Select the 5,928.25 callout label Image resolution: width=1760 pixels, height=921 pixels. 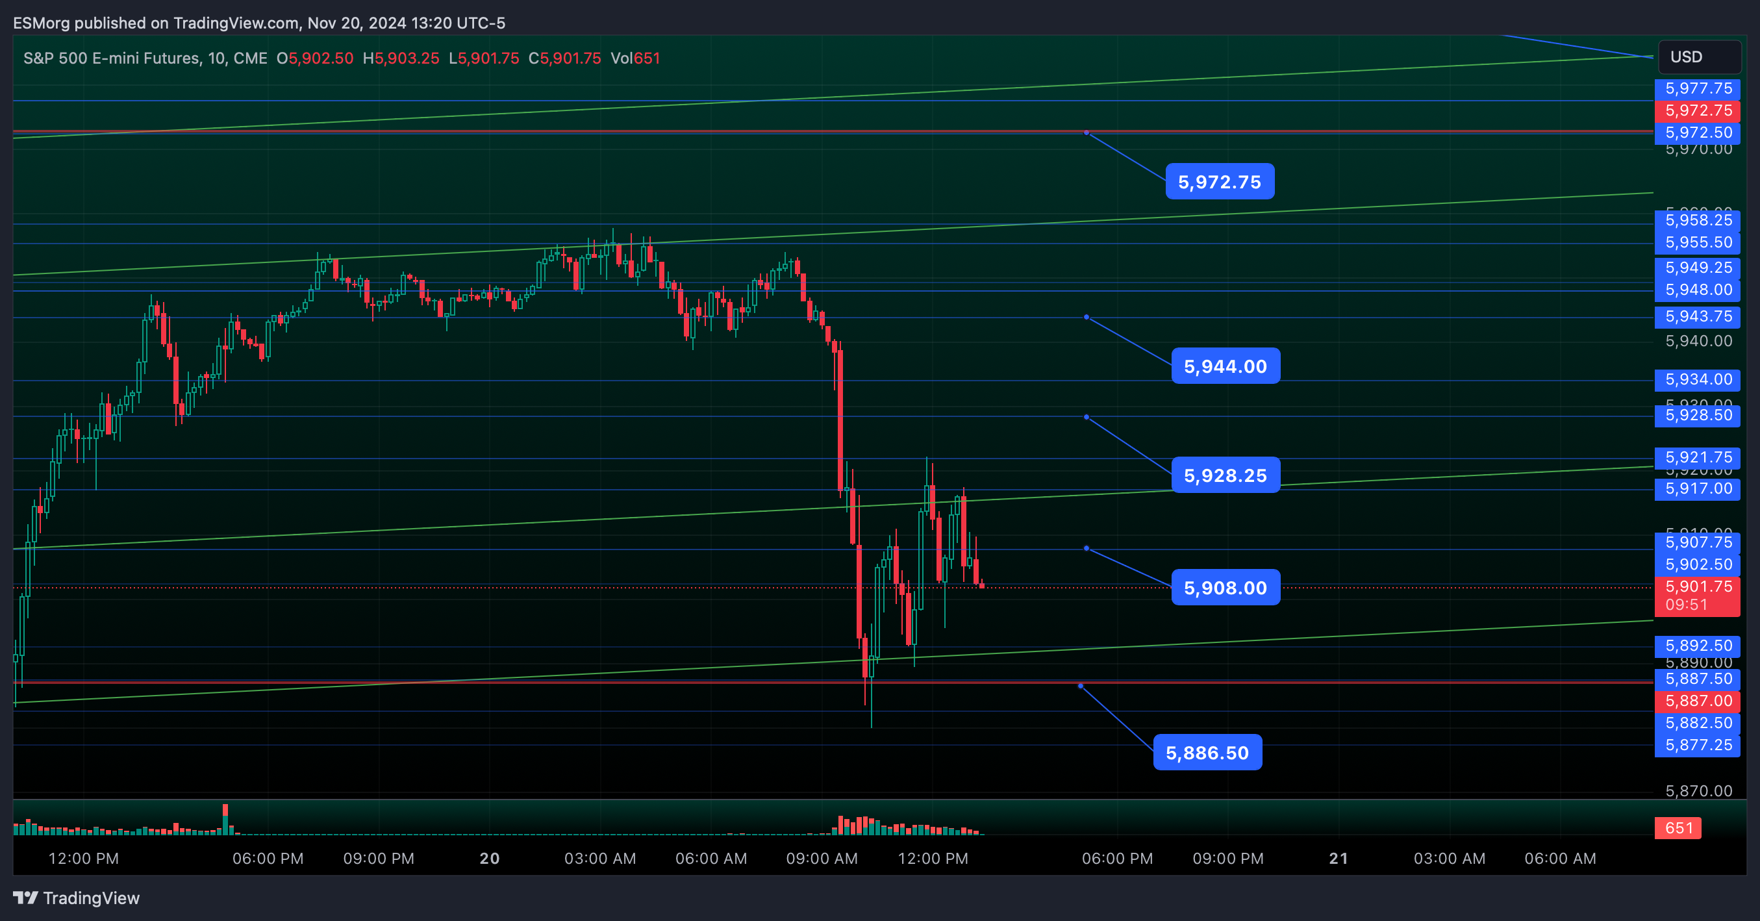pos(1226,475)
